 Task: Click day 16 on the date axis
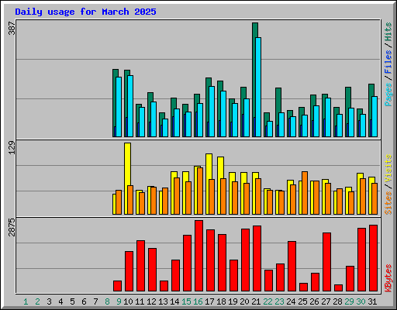(x=198, y=301)
